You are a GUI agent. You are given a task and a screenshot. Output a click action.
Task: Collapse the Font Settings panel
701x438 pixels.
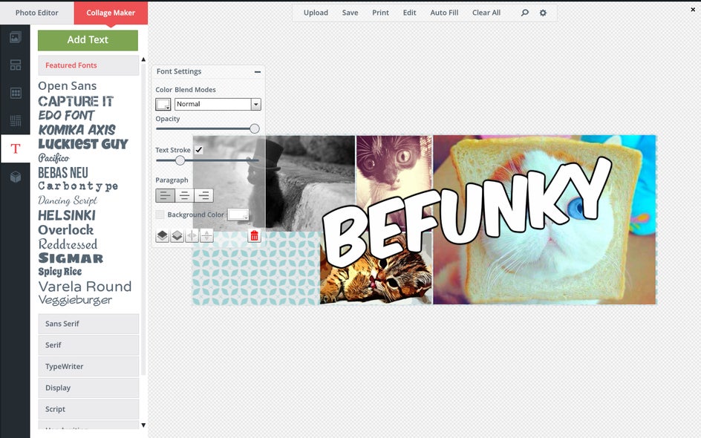point(258,71)
